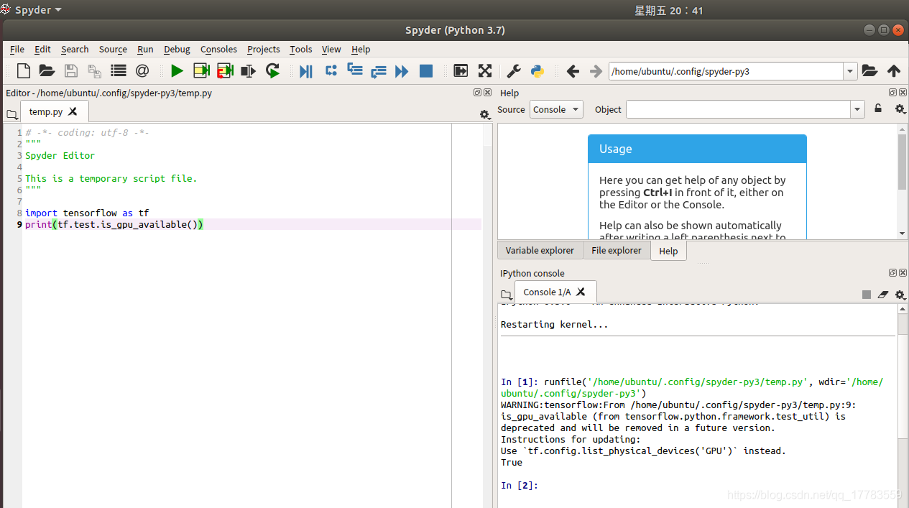Viewport: 909px width, 508px height.
Task: Open the PYTHONPATH manager Python icon
Action: coord(537,71)
